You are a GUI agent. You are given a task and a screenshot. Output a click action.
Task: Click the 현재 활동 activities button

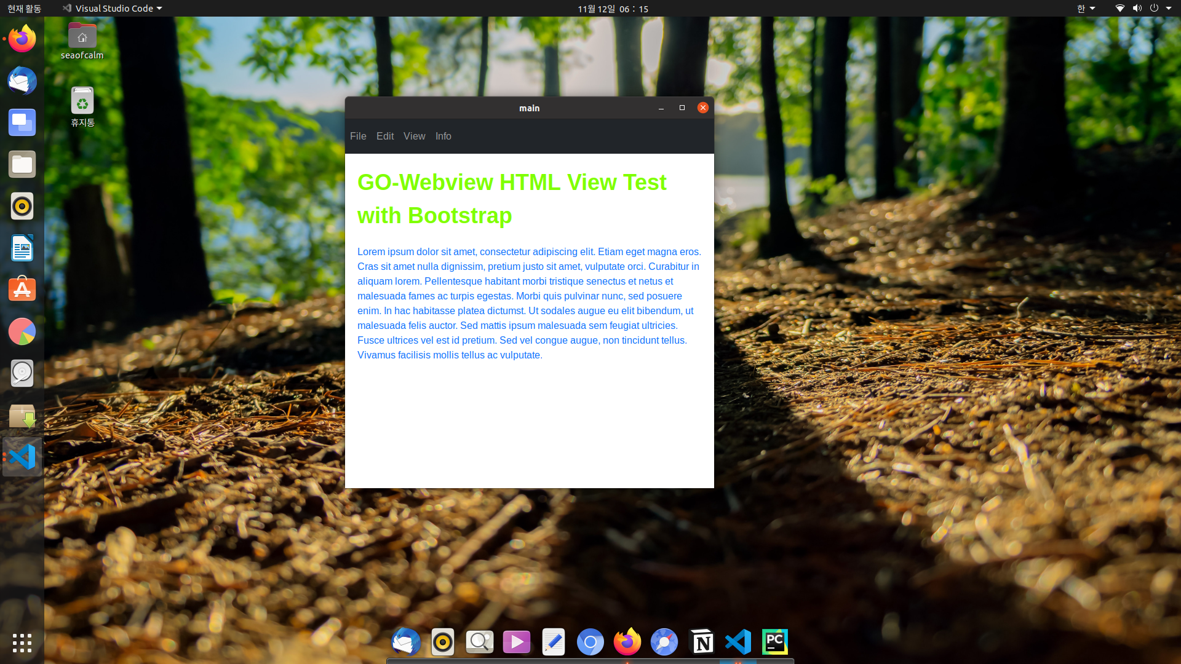[25, 9]
